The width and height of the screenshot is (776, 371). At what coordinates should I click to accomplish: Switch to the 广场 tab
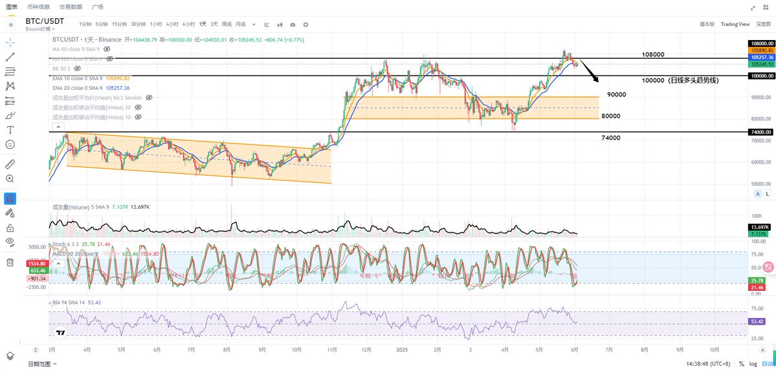(98, 7)
